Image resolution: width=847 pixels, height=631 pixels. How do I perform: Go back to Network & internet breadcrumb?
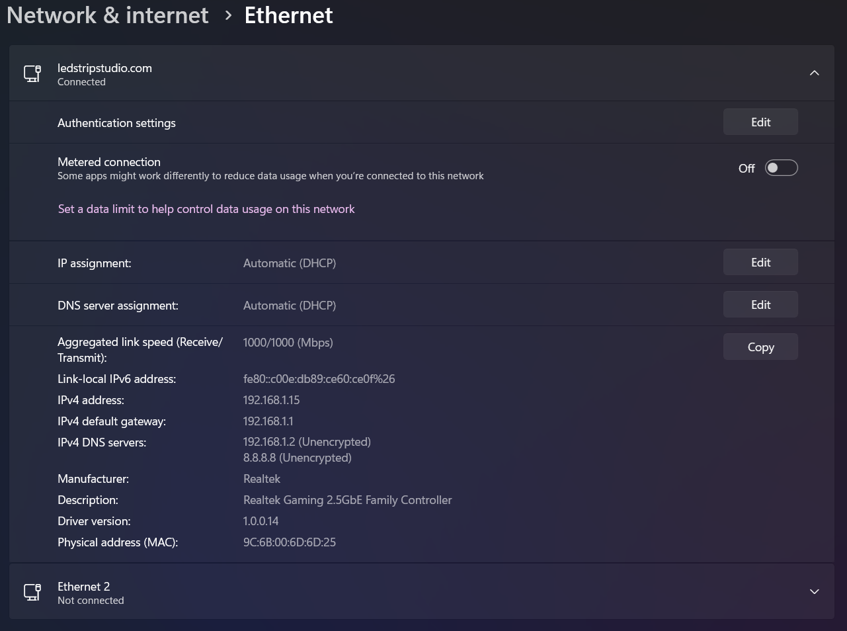pyautogui.click(x=108, y=15)
